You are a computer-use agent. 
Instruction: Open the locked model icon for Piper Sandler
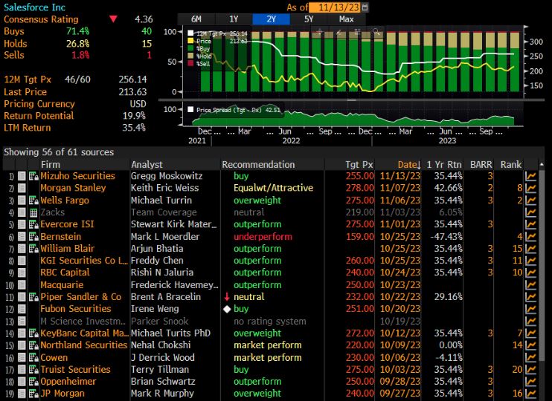coord(33,296)
